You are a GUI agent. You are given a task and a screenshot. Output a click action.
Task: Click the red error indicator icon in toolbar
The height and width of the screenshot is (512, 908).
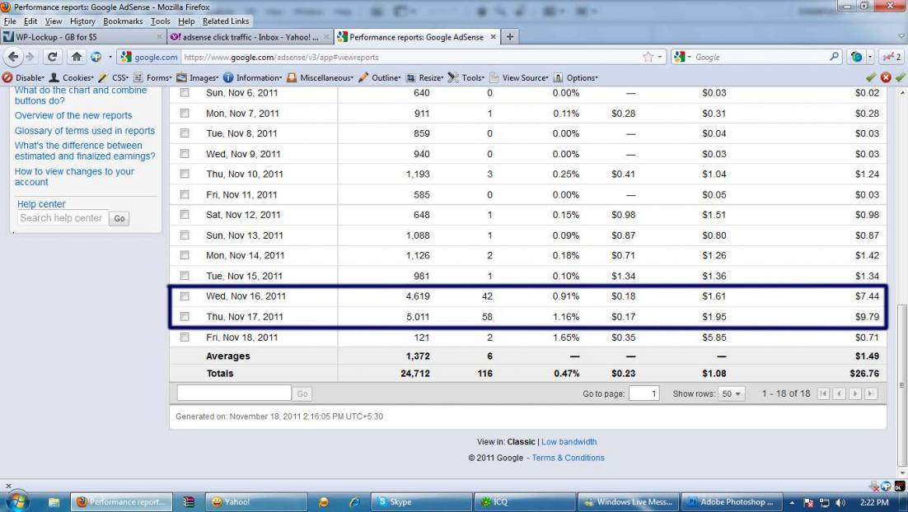886,77
